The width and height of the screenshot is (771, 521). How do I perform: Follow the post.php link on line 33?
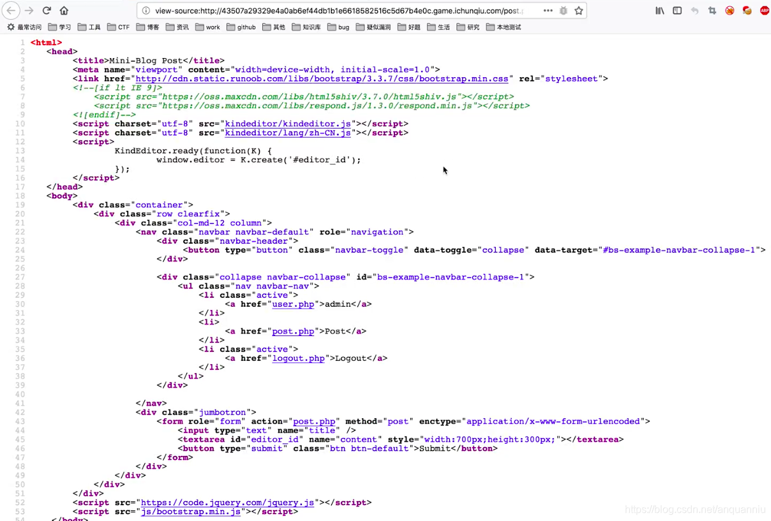(293, 331)
